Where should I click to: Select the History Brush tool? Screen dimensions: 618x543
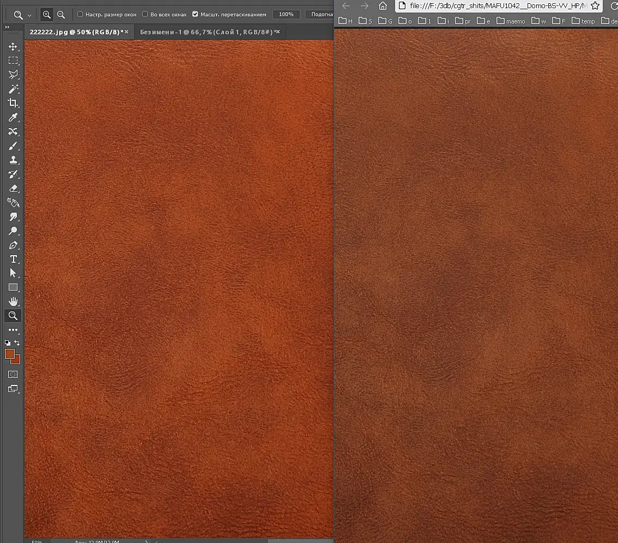[13, 174]
